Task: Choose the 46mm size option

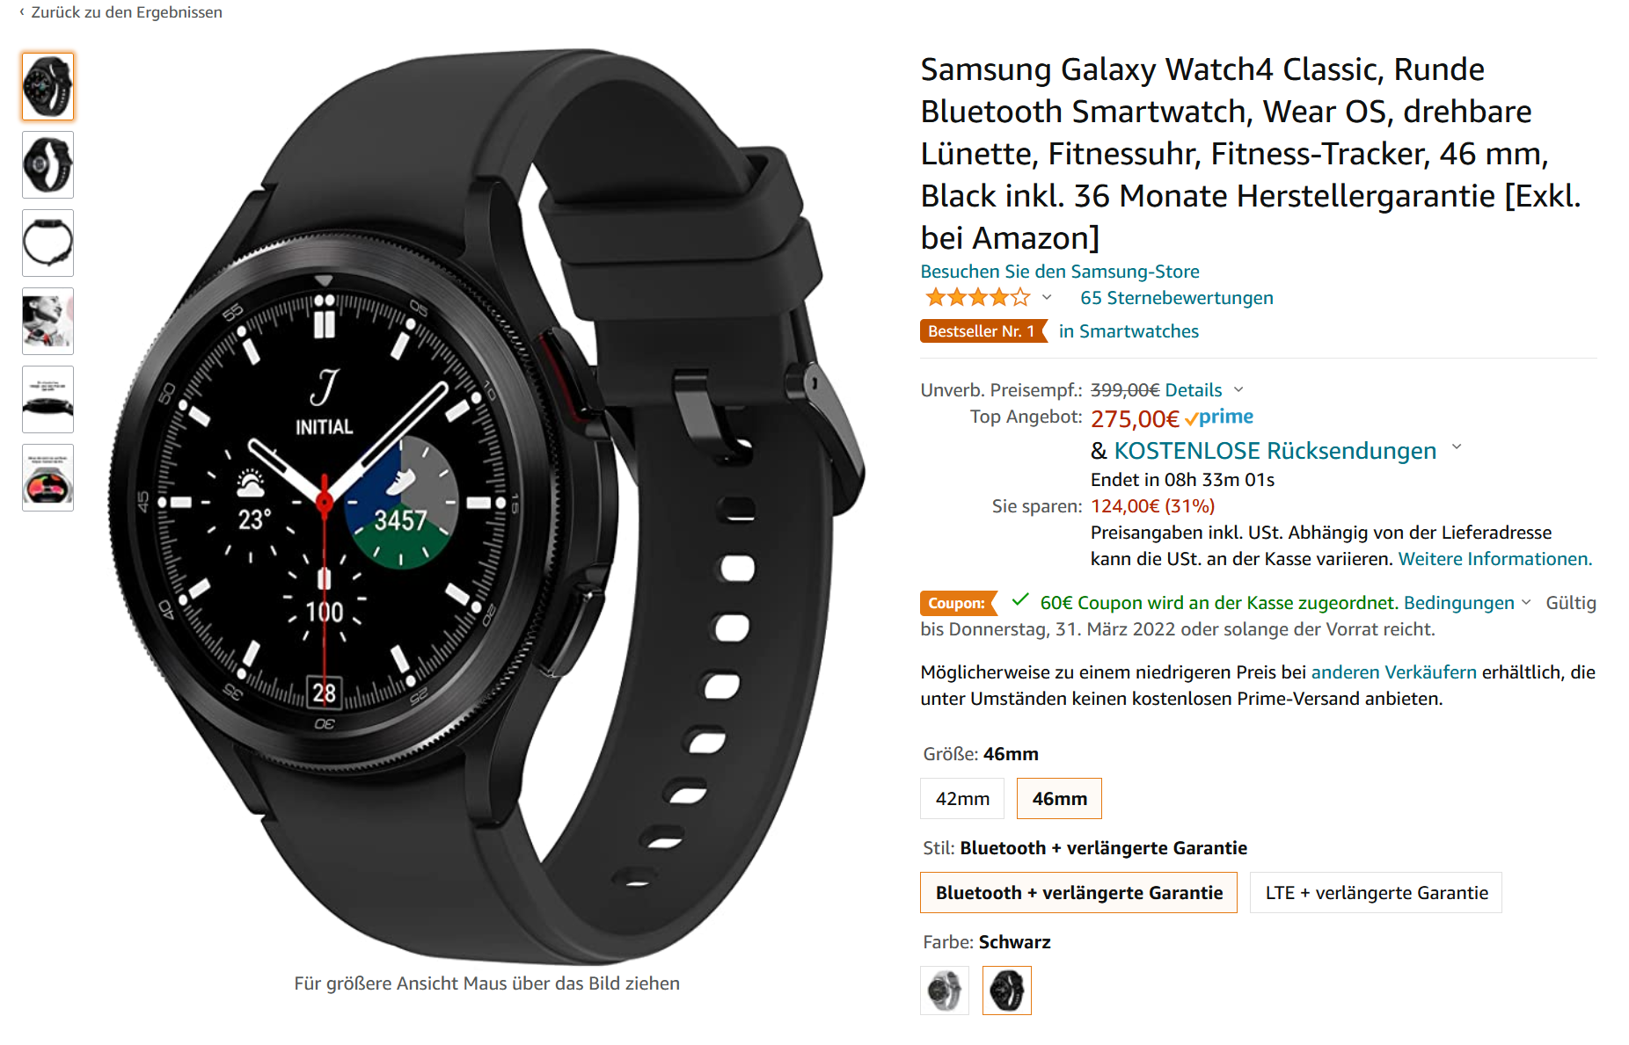Action: point(1059,798)
